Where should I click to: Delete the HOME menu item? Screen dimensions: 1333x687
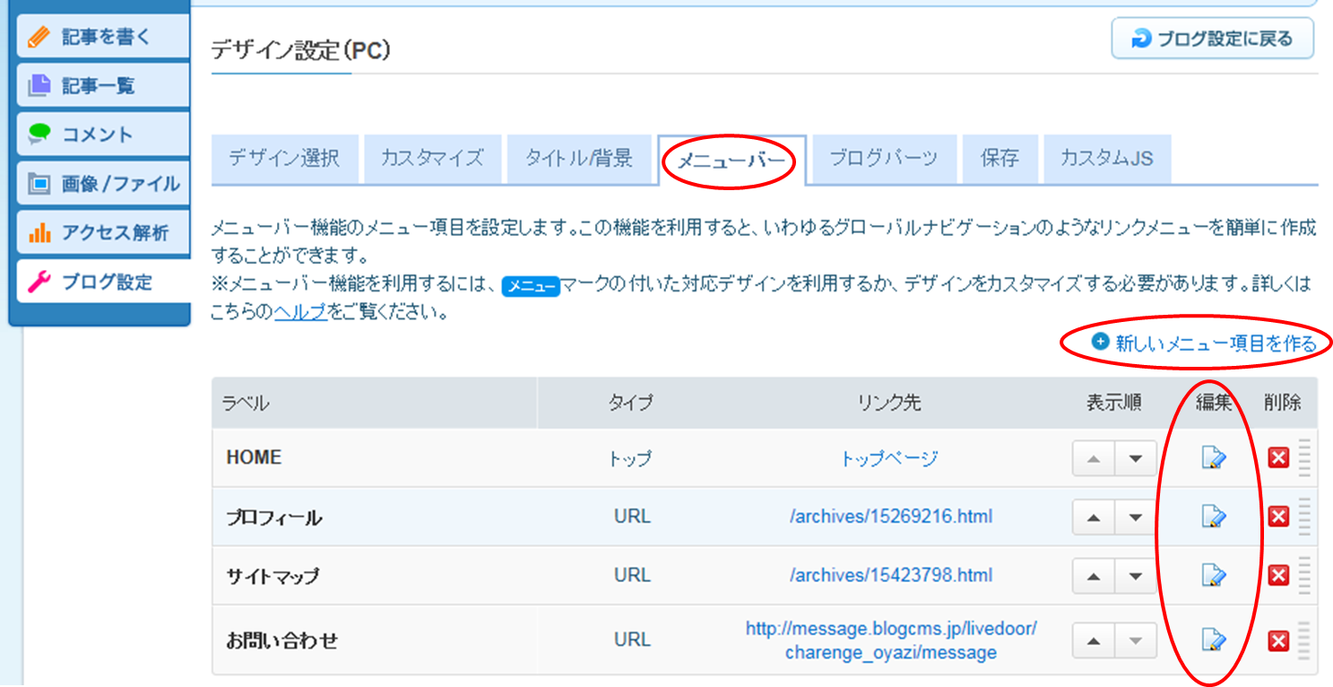coord(1278,458)
